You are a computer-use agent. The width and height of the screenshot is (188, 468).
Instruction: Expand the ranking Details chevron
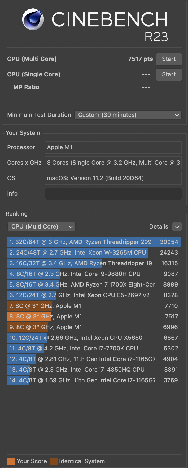(177, 227)
